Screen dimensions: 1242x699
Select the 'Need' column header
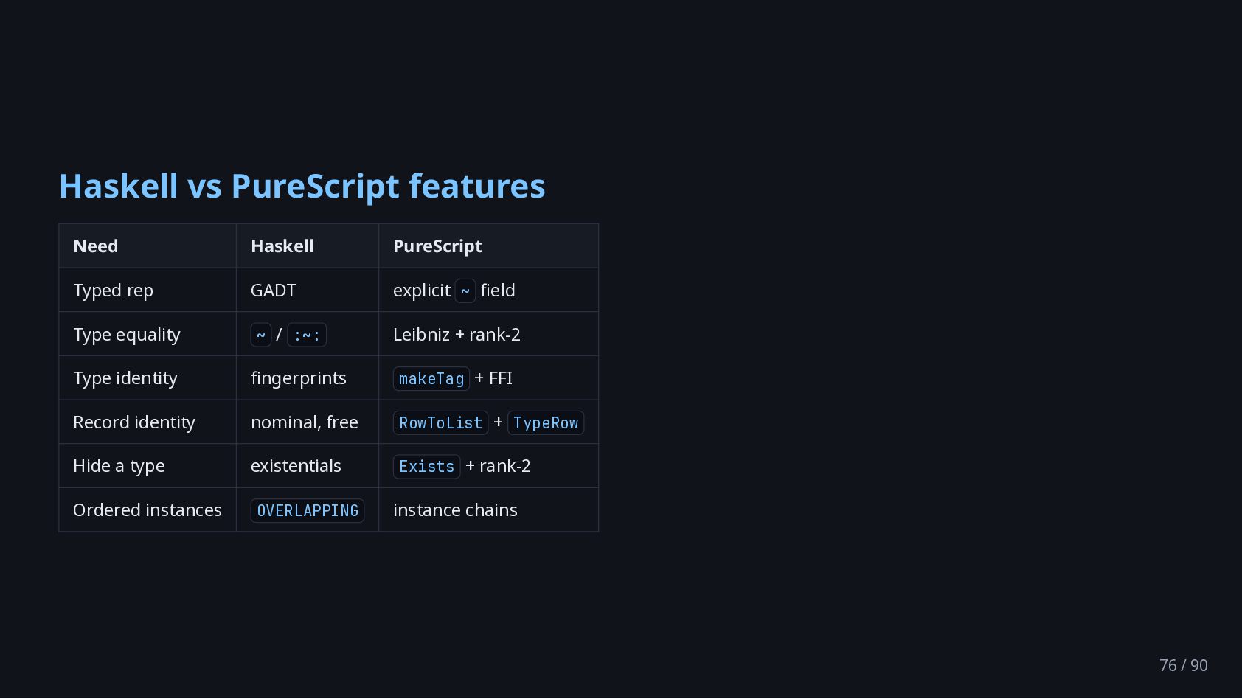pyautogui.click(x=148, y=246)
